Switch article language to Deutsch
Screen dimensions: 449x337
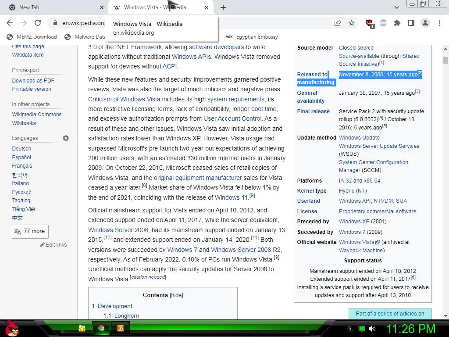pyautogui.click(x=21, y=148)
